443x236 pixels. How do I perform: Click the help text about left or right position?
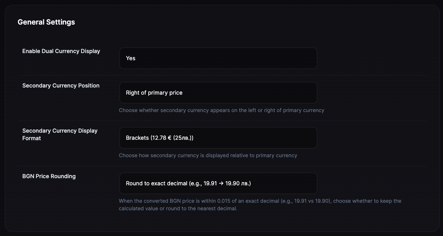point(221,110)
